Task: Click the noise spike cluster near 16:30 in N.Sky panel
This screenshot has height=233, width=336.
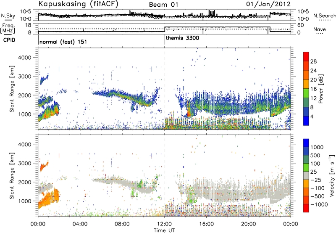Action: (x=212, y=13)
